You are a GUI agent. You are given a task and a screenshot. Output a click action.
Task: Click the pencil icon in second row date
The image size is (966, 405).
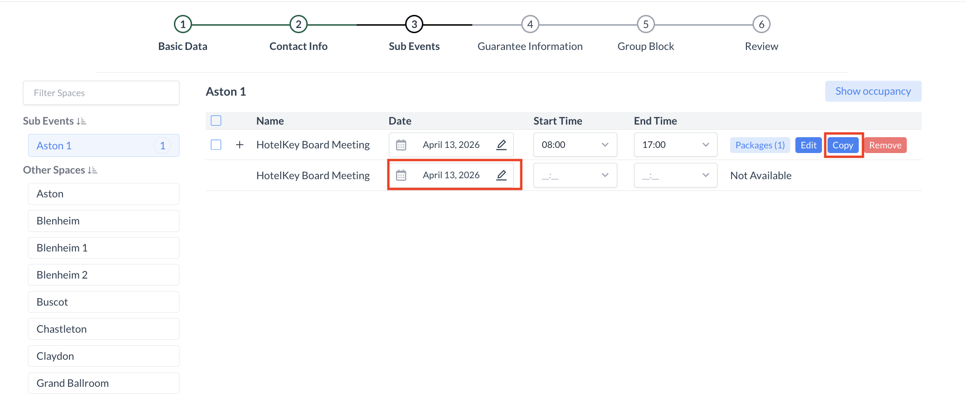pos(501,175)
